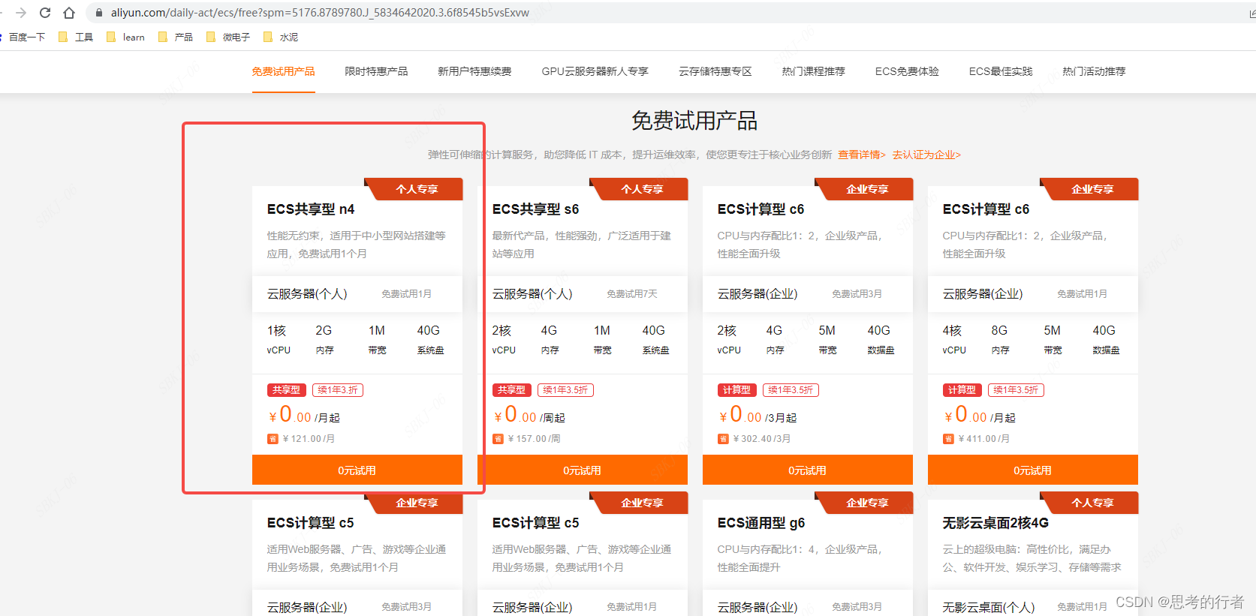Screen dimensions: 1256x616
Task: Open the 微电子 bookmarks folder
Action: (x=228, y=37)
